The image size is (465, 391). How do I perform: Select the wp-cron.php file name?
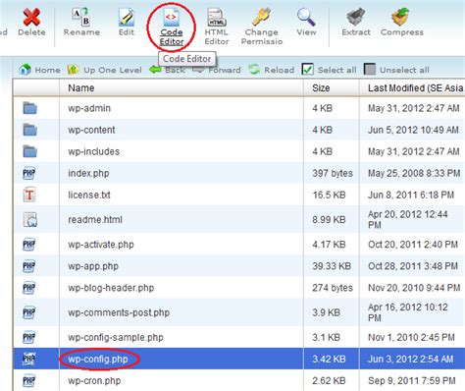point(94,380)
